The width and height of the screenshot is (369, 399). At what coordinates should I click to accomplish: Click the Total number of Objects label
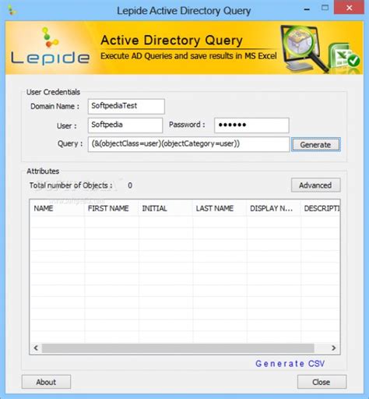pyautogui.click(x=71, y=185)
